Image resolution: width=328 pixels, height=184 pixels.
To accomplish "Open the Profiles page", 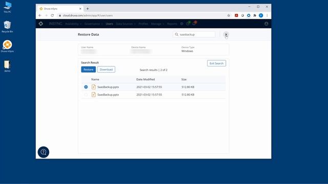I will pyautogui.click(x=143, y=24).
